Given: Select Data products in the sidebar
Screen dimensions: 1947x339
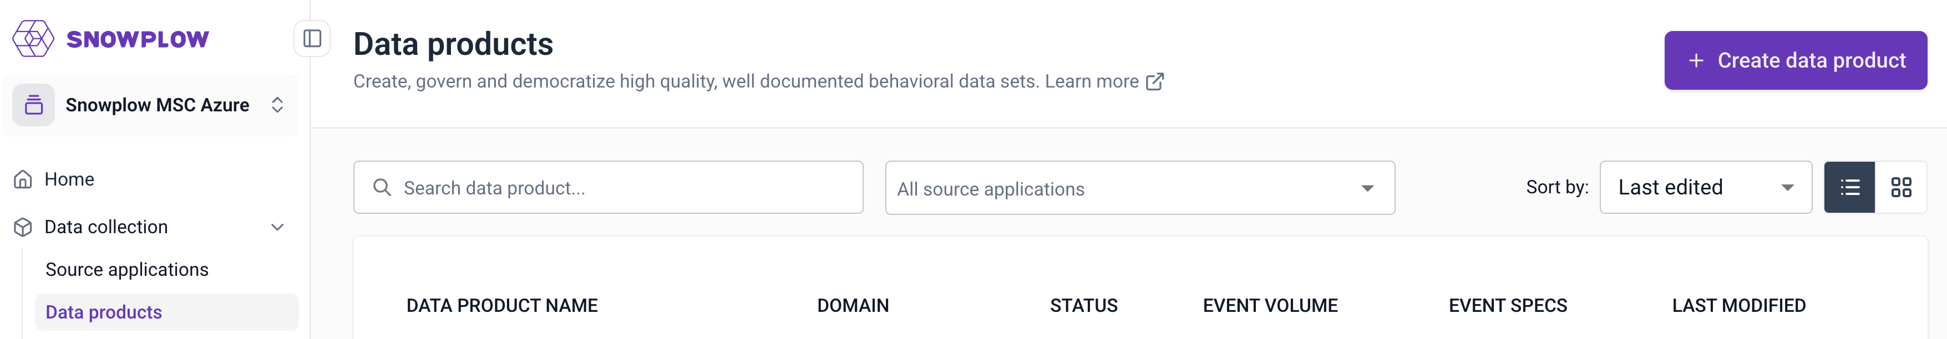Looking at the screenshot, I should click(x=104, y=312).
